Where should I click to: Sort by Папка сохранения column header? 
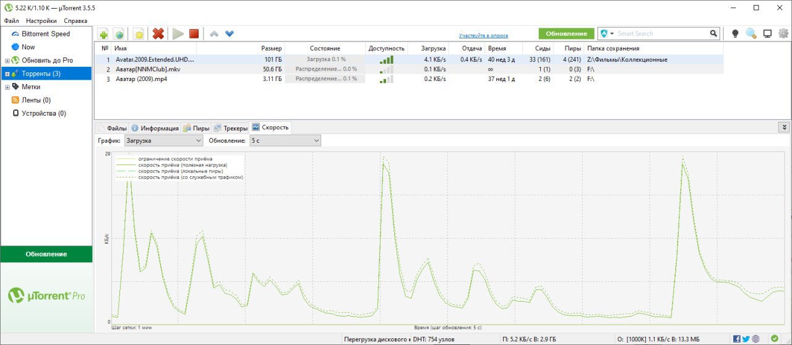pyautogui.click(x=653, y=48)
